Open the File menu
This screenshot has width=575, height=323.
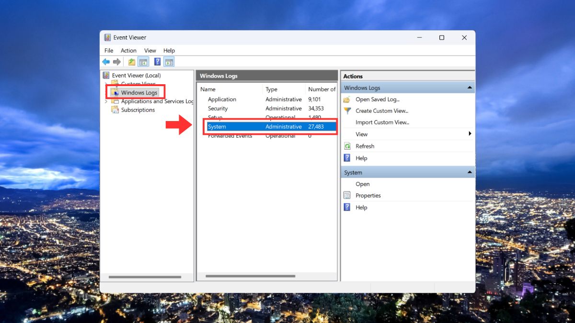pyautogui.click(x=109, y=51)
